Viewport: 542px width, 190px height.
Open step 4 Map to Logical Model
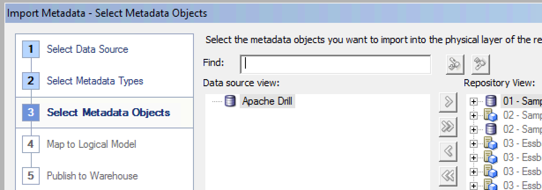[x=91, y=144]
